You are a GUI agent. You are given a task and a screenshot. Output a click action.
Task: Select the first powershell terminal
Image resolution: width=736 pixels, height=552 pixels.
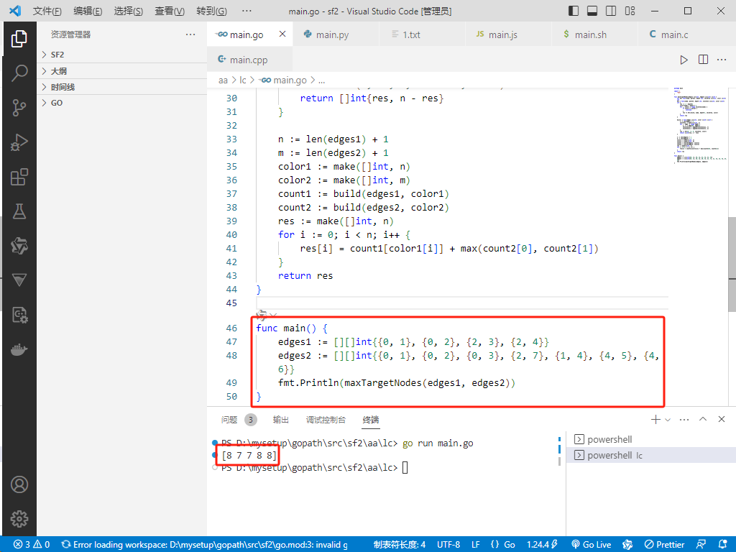(x=650, y=439)
